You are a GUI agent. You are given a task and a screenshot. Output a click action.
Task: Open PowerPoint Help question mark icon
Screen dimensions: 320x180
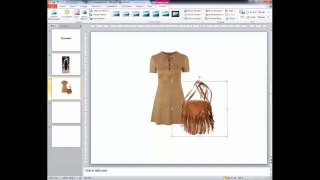point(270,6)
